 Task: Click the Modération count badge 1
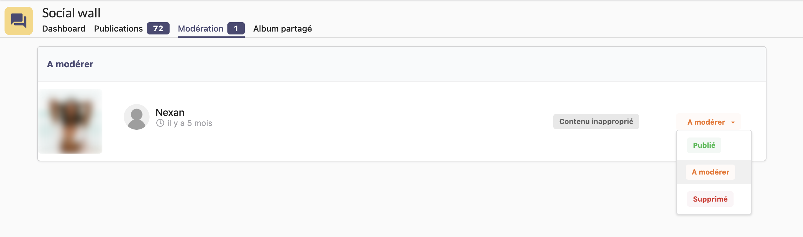[236, 29]
